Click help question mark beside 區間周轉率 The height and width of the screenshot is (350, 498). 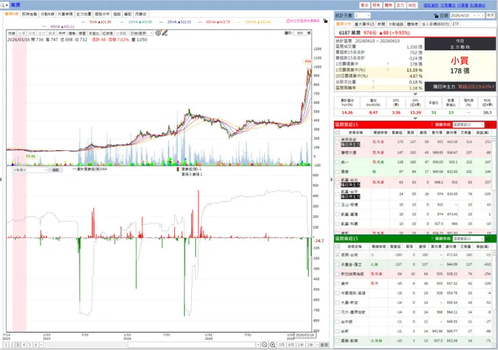[x=373, y=88]
